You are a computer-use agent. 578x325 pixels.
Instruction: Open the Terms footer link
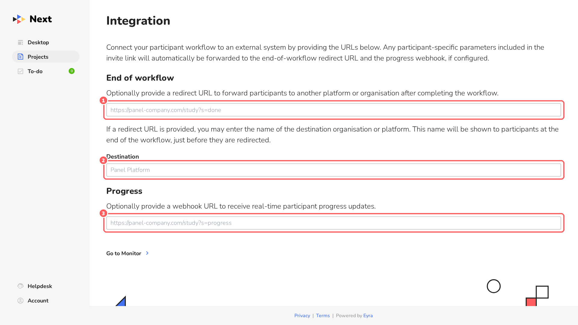point(323,315)
